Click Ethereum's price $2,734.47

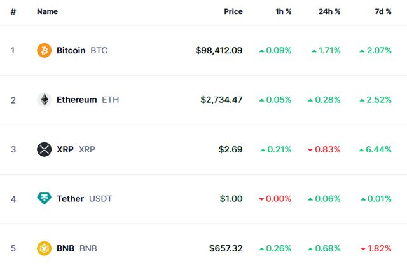[x=221, y=100]
